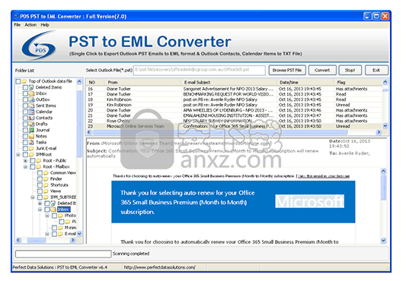Tick the Outbox checkbox
Image resolution: width=406 pixels, height=281 pixels.
coord(25,99)
